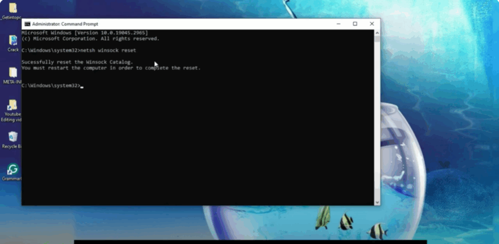Image resolution: width=499 pixels, height=244 pixels.
Task: Click the 'netsh winsock reset' command text
Action: [x=108, y=51]
